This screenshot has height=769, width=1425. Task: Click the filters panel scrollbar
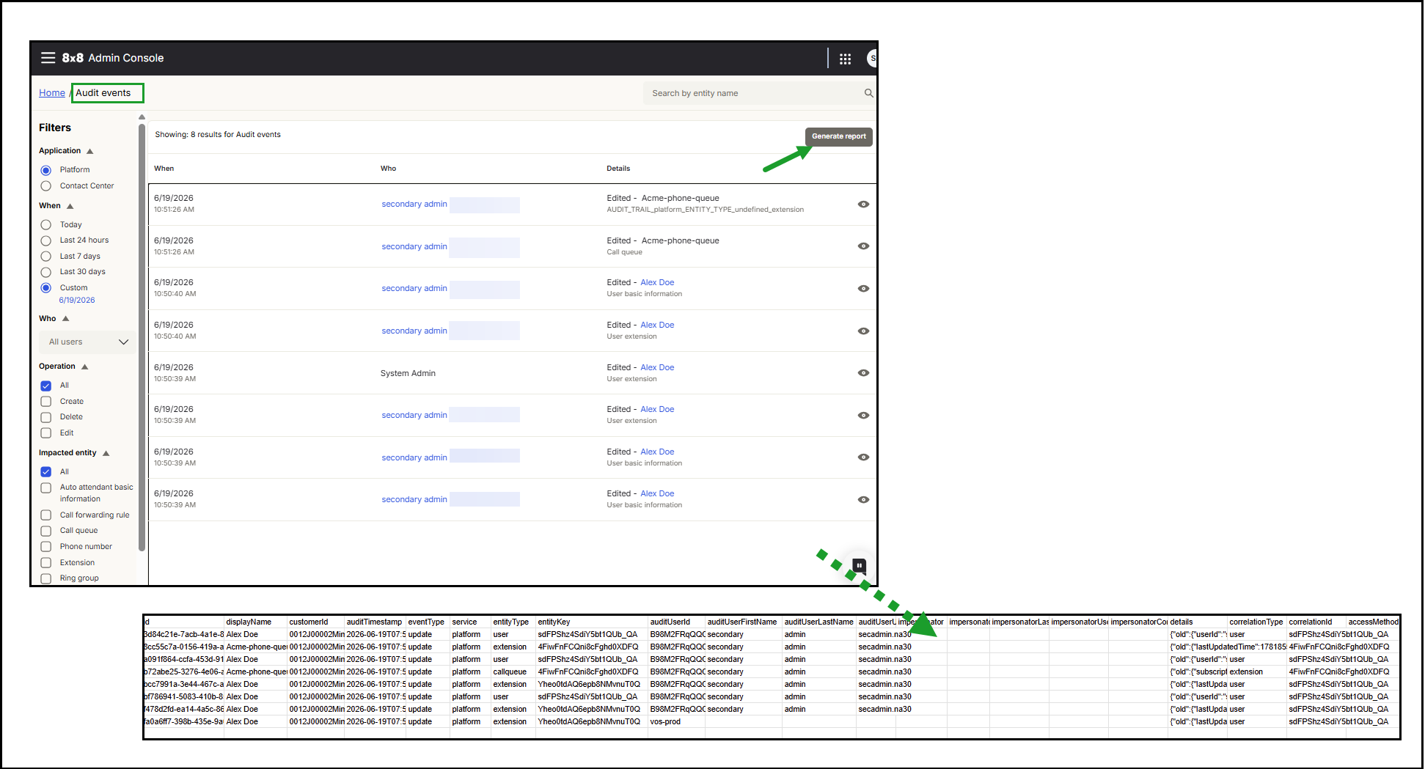click(x=142, y=337)
